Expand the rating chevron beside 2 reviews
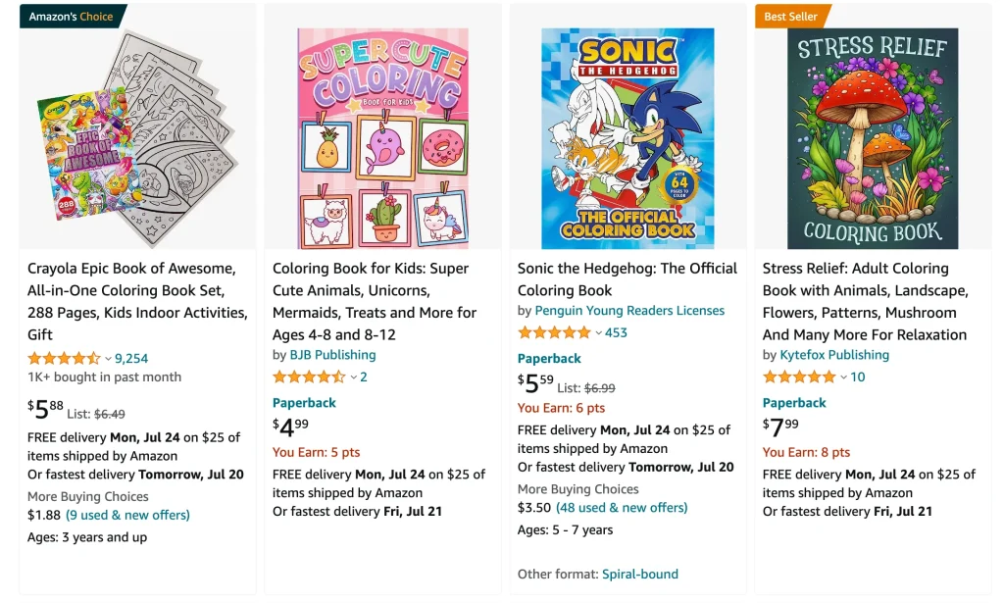 (353, 377)
